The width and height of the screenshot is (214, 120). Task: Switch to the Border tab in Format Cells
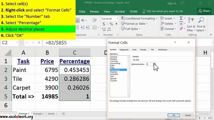click(143, 50)
